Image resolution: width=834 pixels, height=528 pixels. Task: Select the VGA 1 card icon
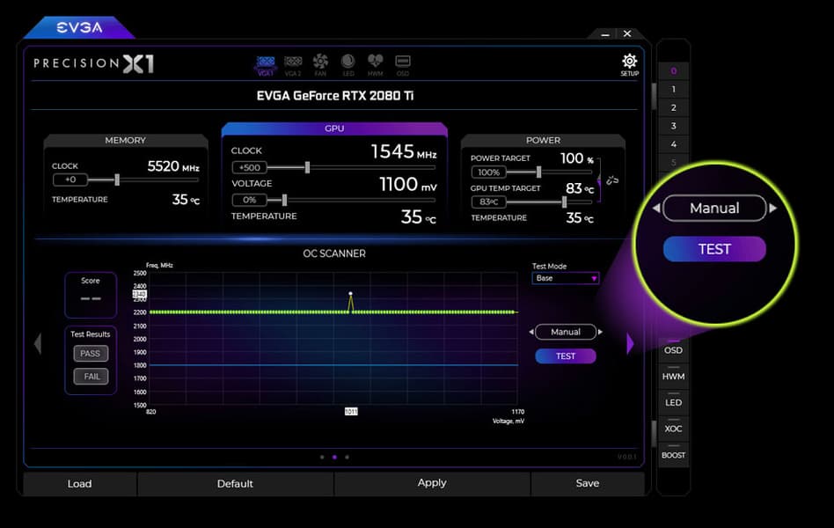click(266, 62)
